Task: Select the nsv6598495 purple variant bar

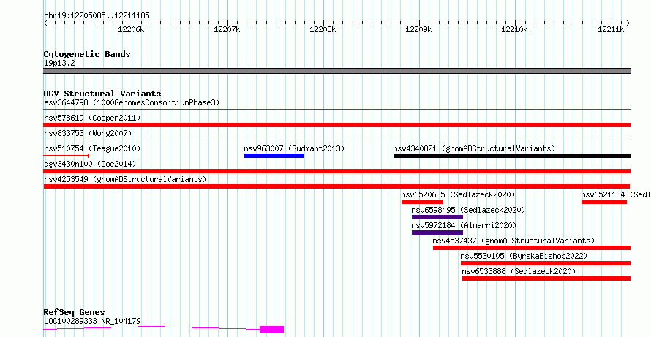Action: click(x=437, y=217)
